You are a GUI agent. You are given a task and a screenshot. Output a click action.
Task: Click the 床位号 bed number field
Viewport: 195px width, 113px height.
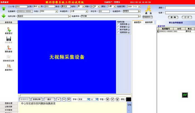point(104,11)
